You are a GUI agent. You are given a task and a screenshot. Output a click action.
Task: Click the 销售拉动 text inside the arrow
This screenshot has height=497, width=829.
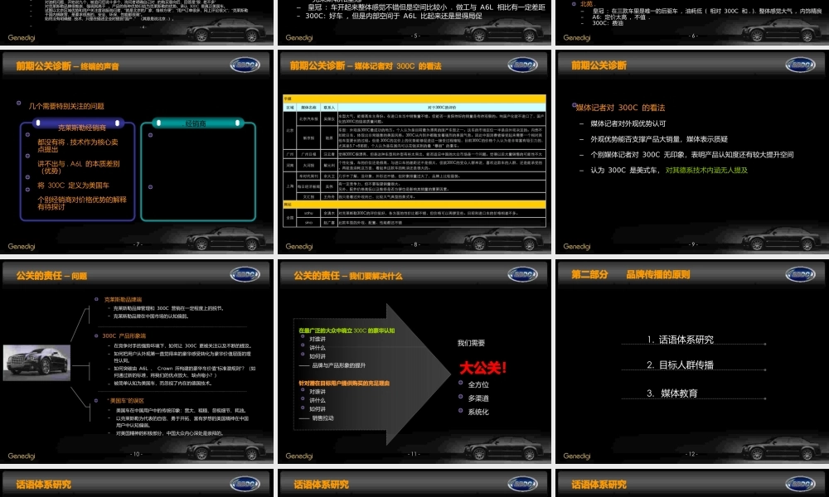(x=322, y=418)
